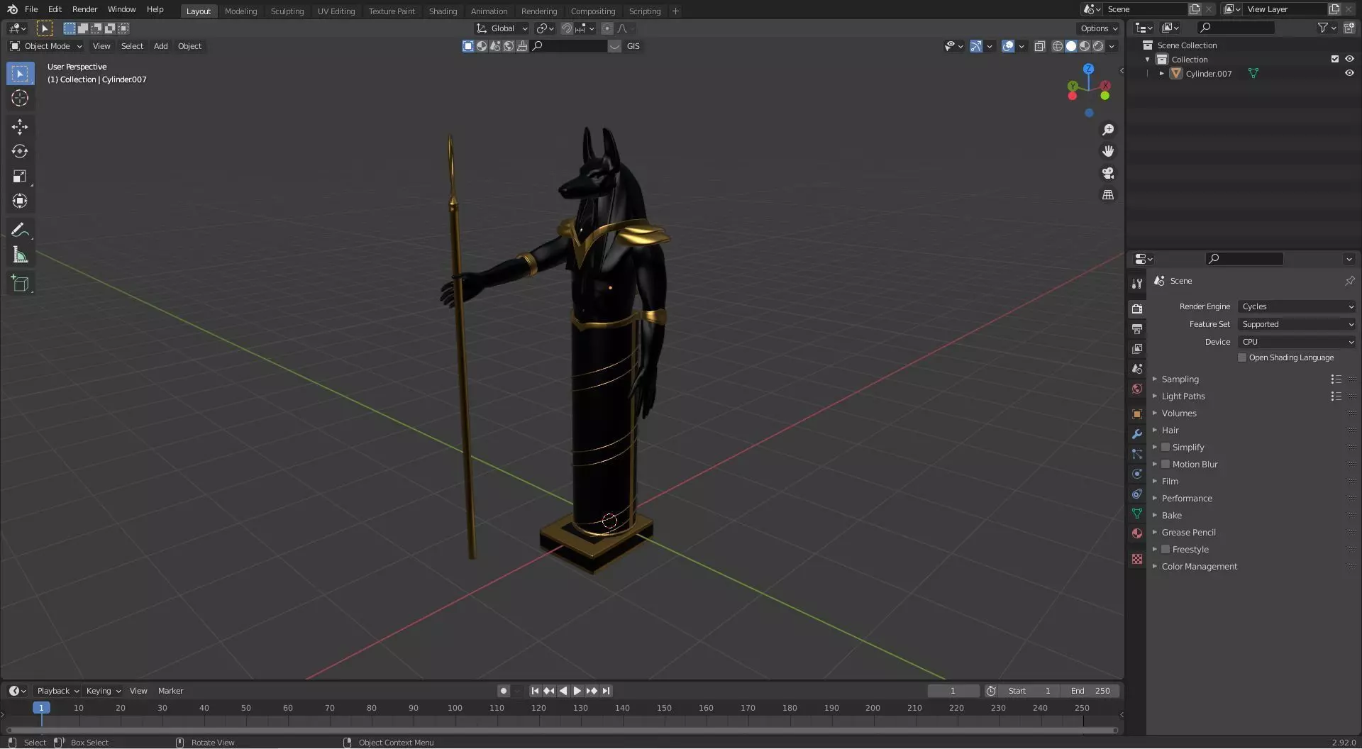Screen dimensions: 1362x749
Task: Toggle Open Shading Language checkbox
Action: click(x=1242, y=358)
